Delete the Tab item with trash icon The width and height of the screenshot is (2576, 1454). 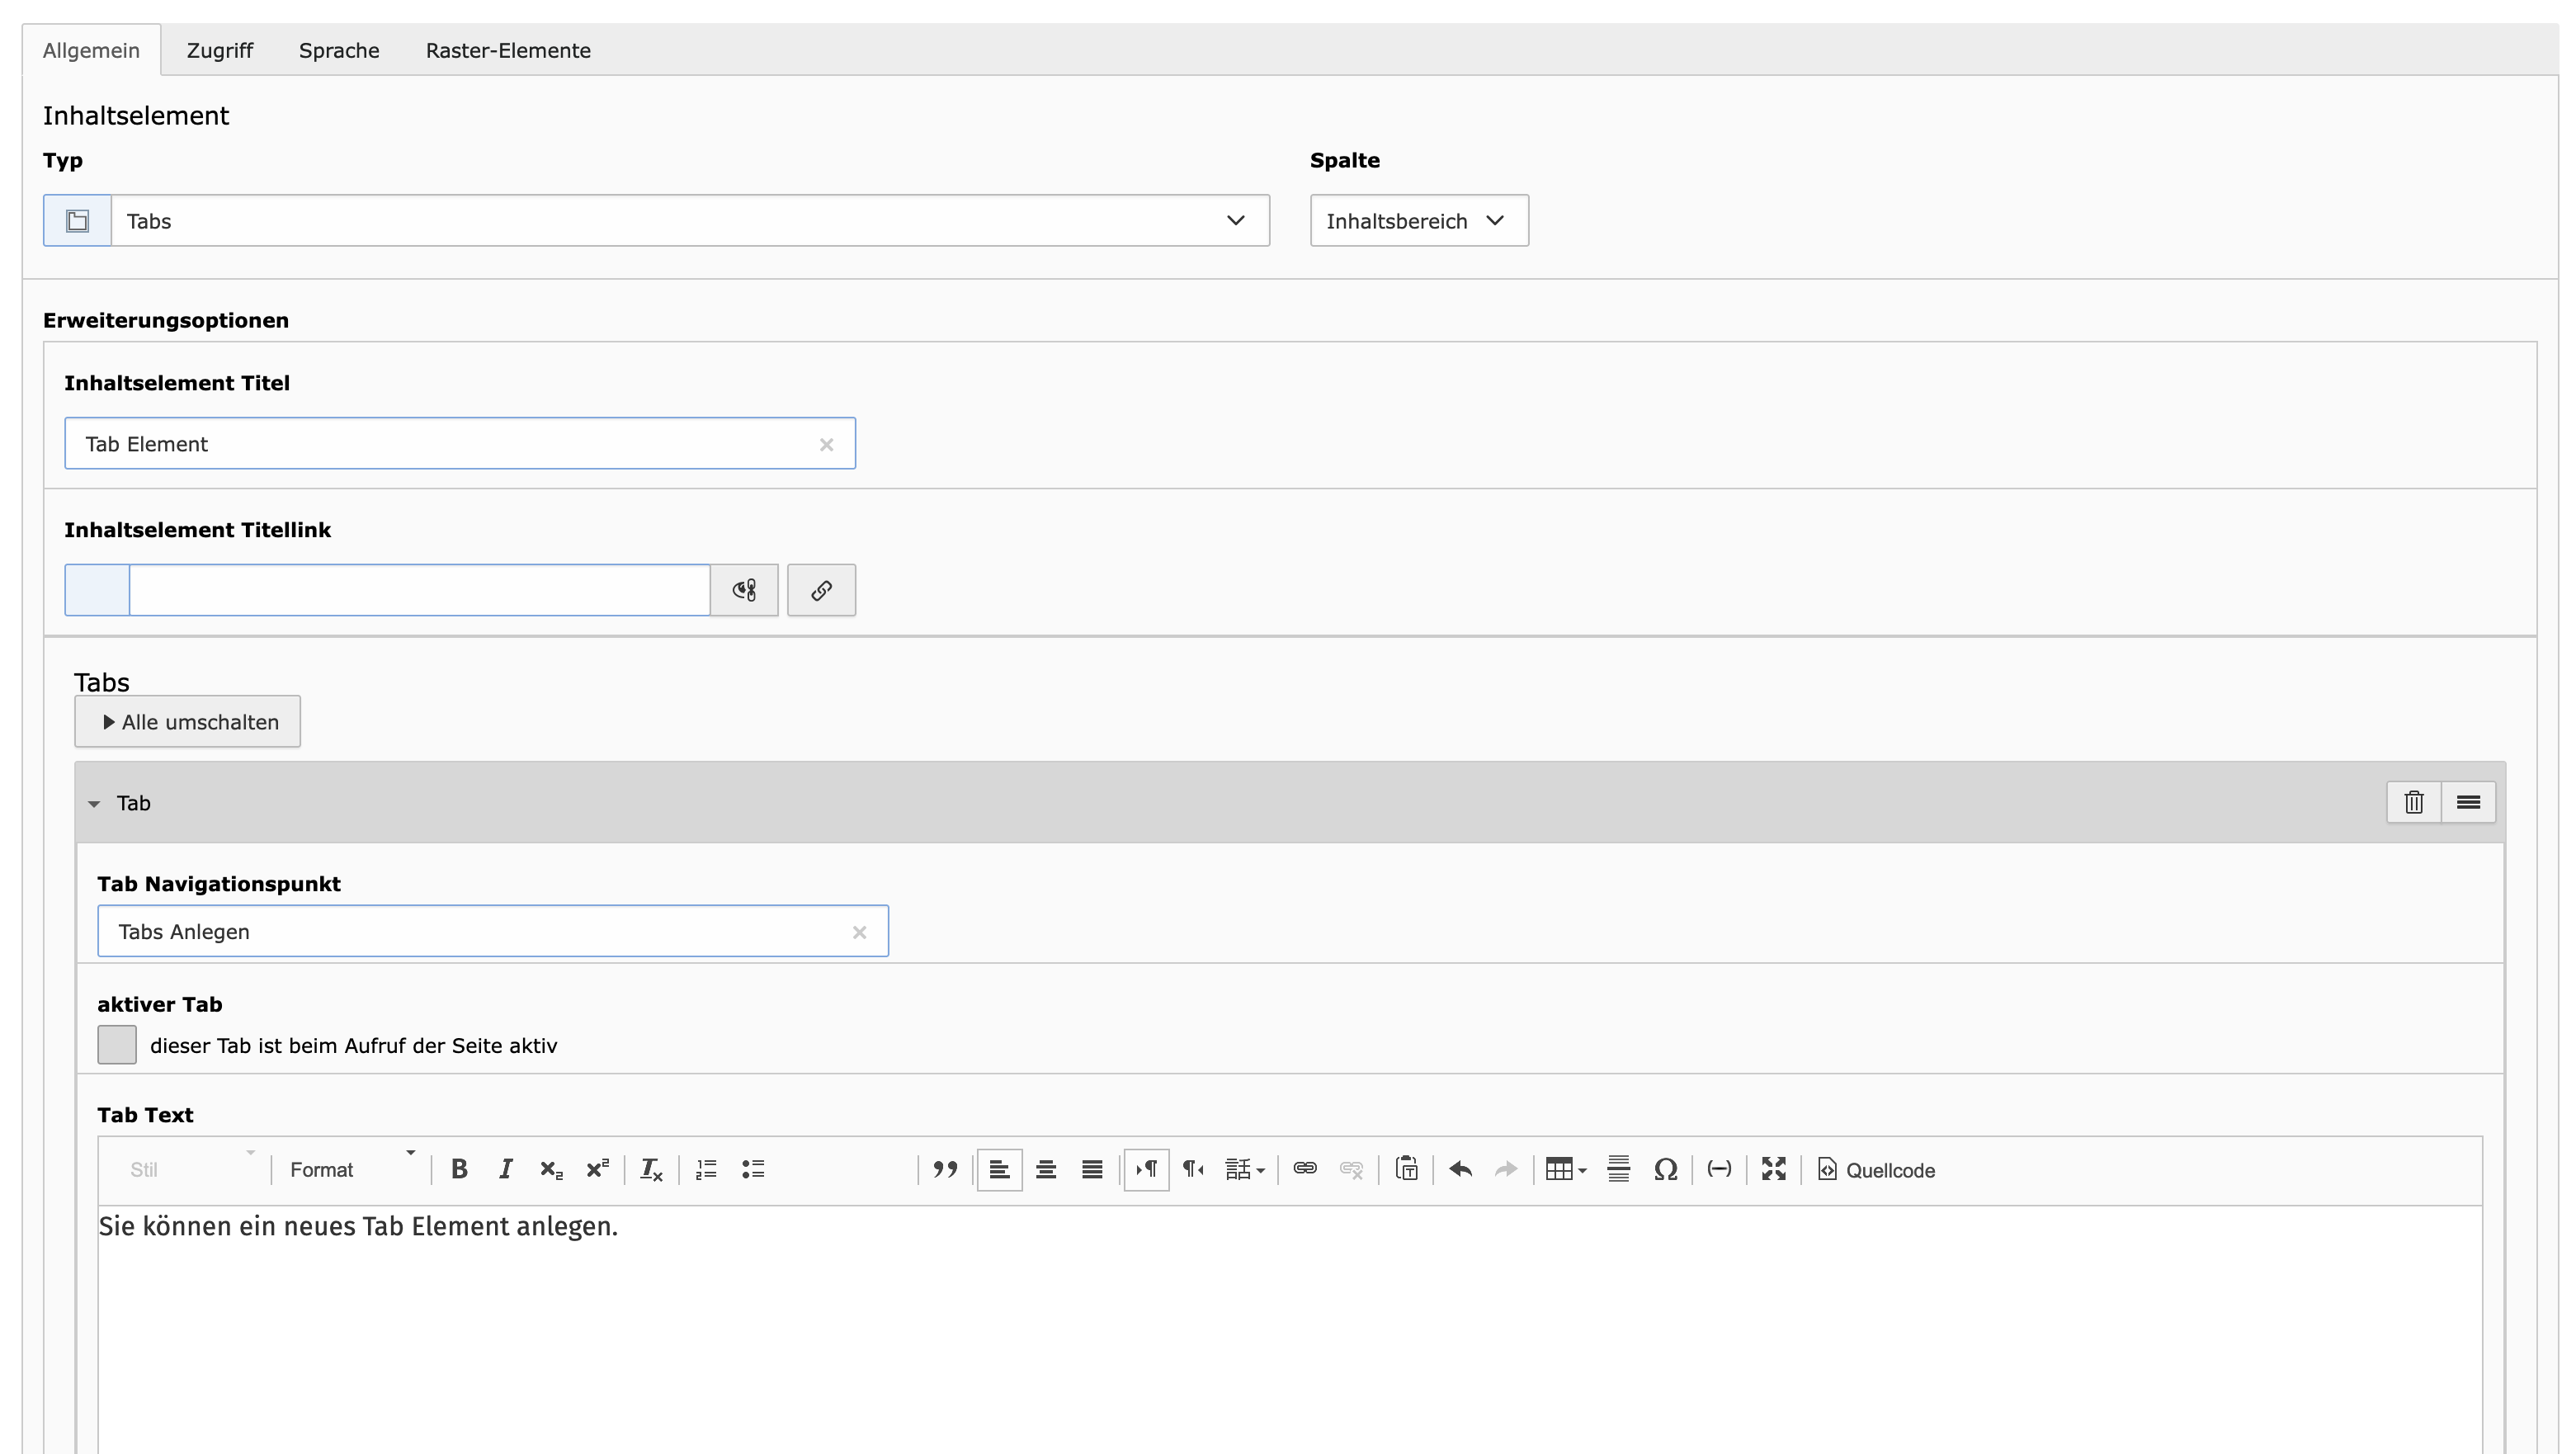point(2413,802)
